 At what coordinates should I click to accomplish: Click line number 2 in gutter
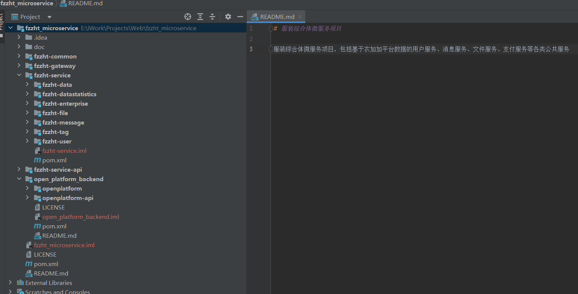click(x=251, y=39)
